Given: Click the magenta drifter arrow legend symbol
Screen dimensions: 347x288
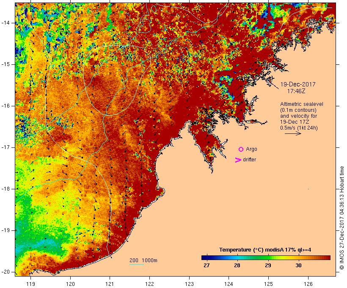Looking at the screenshot, I should tap(238, 160).
